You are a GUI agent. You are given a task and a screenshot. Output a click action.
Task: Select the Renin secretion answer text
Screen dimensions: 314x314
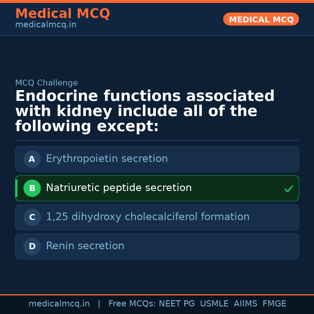click(85, 246)
